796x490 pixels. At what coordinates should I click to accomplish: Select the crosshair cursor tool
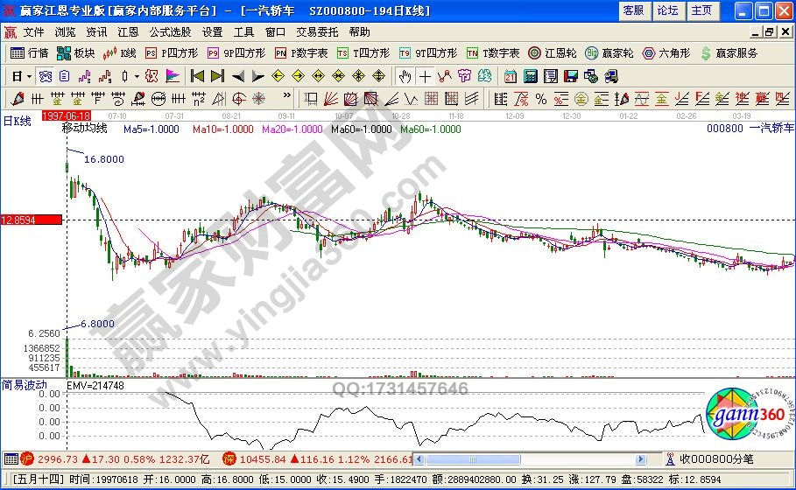425,76
